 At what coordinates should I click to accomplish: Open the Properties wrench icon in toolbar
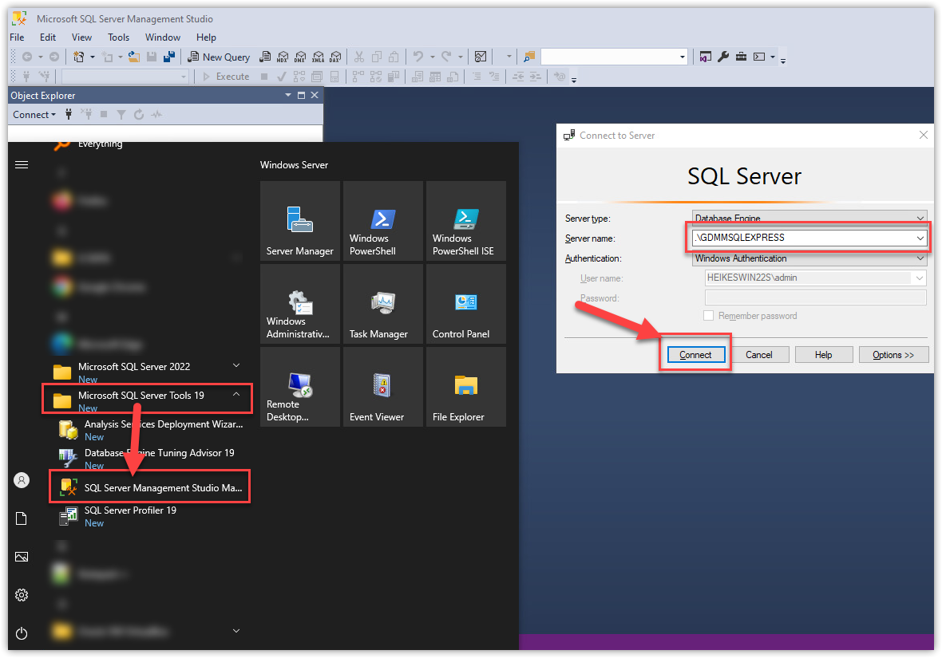tap(723, 57)
